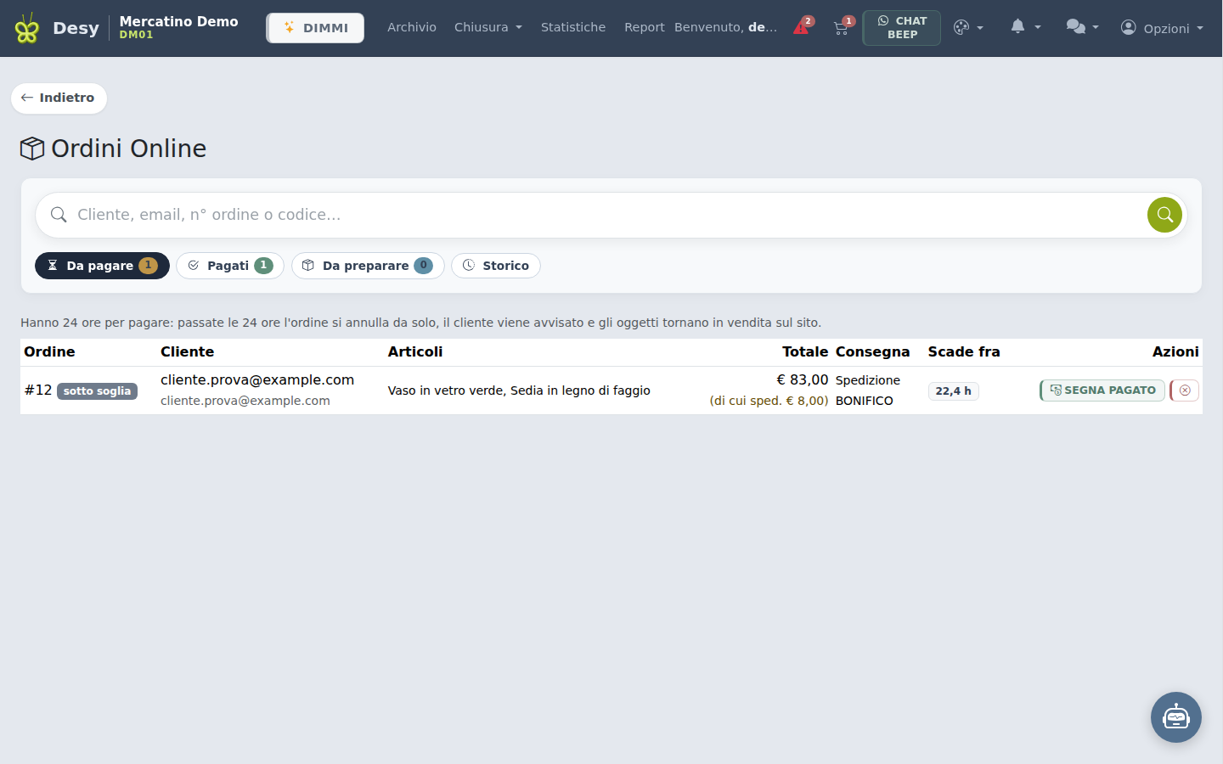Go back with the Indietro button
The image size is (1223, 764).
click(x=59, y=98)
